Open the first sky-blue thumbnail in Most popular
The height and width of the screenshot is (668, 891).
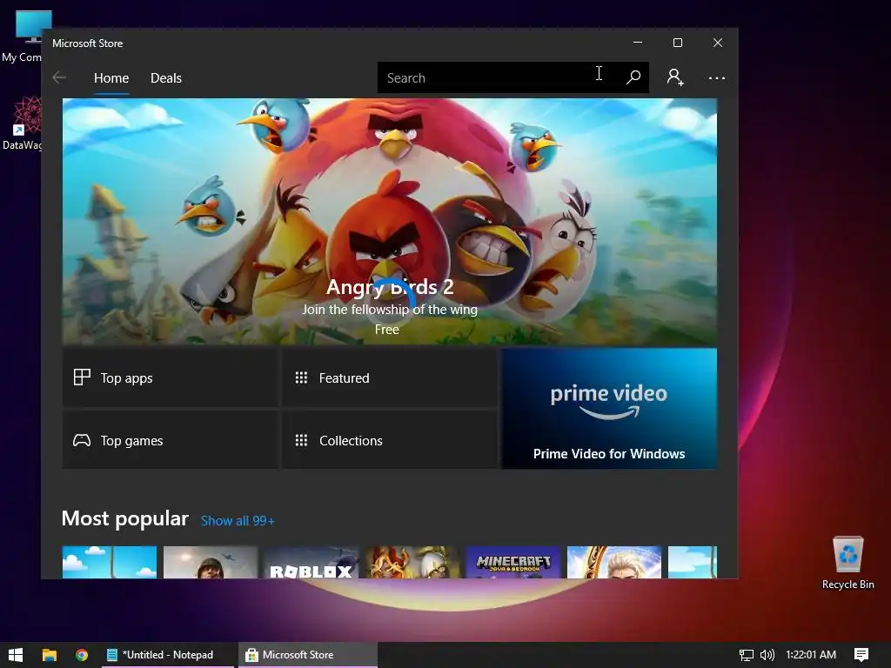pyautogui.click(x=110, y=563)
